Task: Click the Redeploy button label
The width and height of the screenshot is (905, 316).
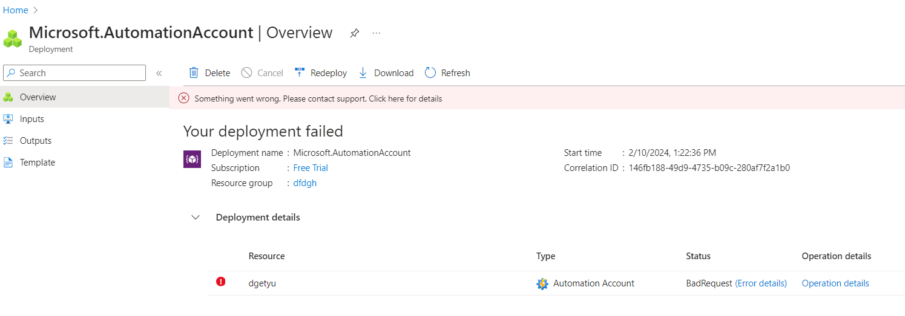Action: pos(329,73)
